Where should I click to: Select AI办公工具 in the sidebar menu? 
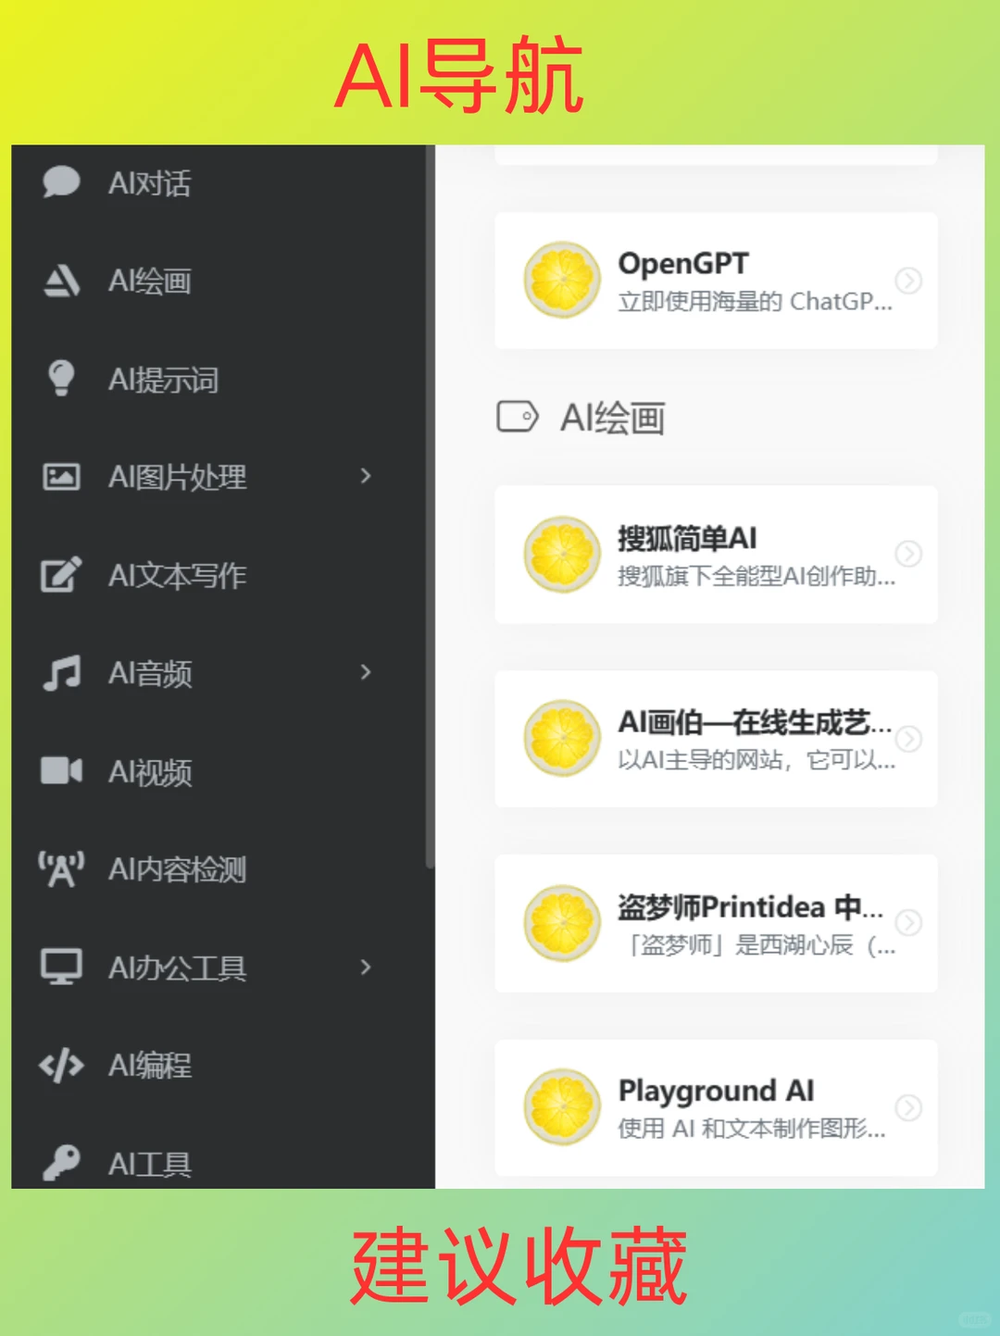178,968
